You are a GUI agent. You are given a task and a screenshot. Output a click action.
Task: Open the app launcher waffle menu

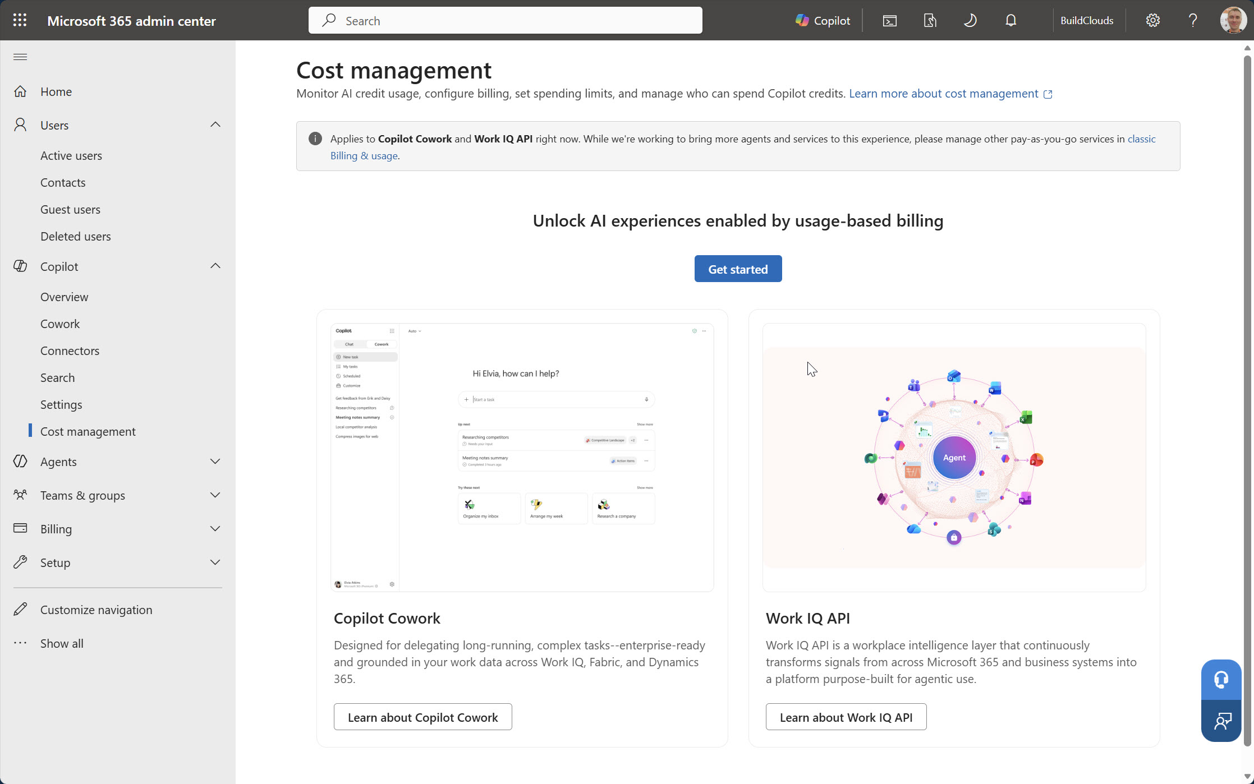pyautogui.click(x=20, y=20)
